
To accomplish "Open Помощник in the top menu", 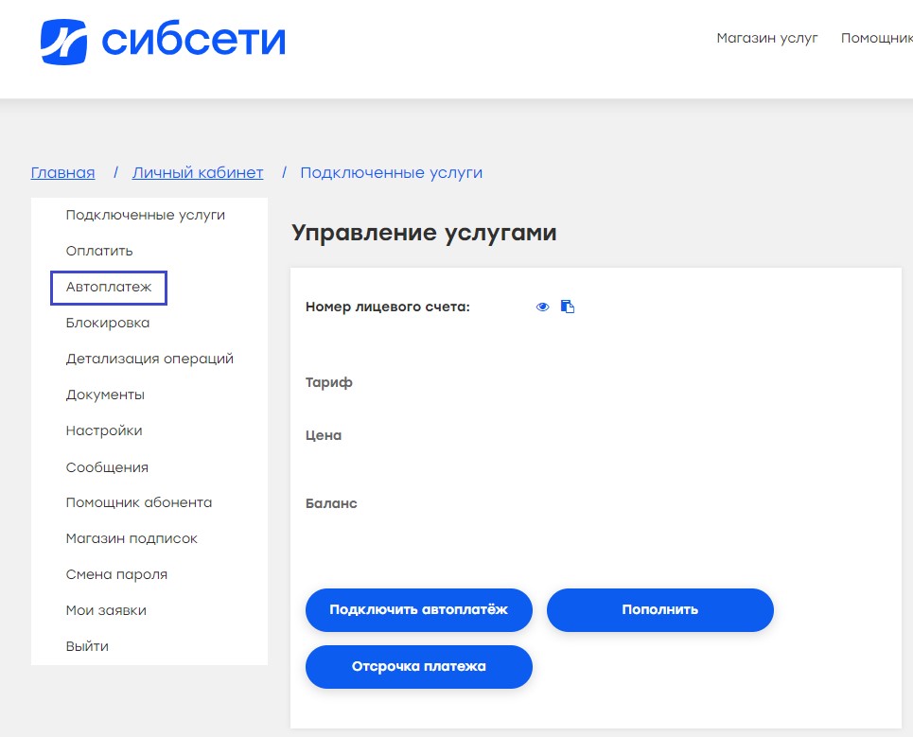I will tap(876, 38).
